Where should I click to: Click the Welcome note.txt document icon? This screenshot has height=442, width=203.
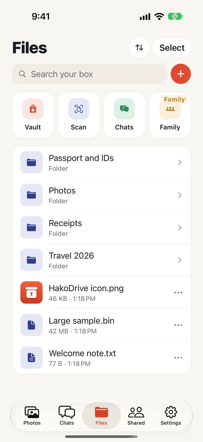(32, 357)
